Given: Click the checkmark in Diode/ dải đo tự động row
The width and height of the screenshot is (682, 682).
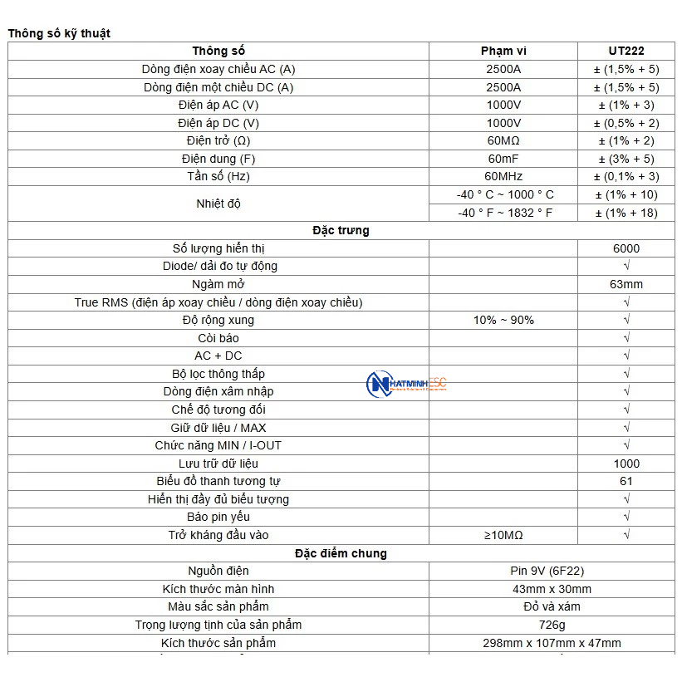Looking at the screenshot, I should pos(626,266).
